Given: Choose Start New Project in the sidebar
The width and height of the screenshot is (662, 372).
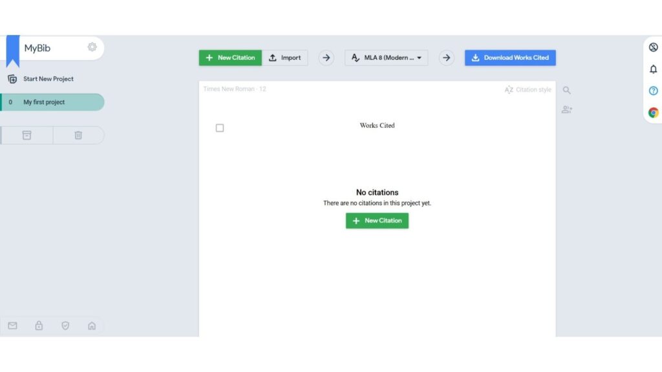Looking at the screenshot, I should click(48, 79).
